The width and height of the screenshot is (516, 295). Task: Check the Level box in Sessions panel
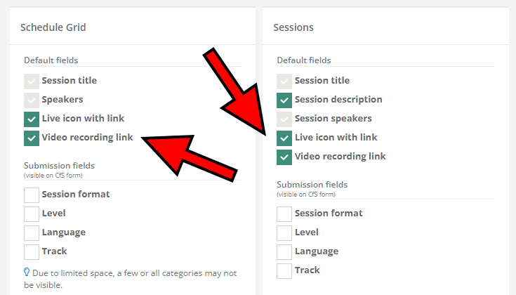[284, 232]
